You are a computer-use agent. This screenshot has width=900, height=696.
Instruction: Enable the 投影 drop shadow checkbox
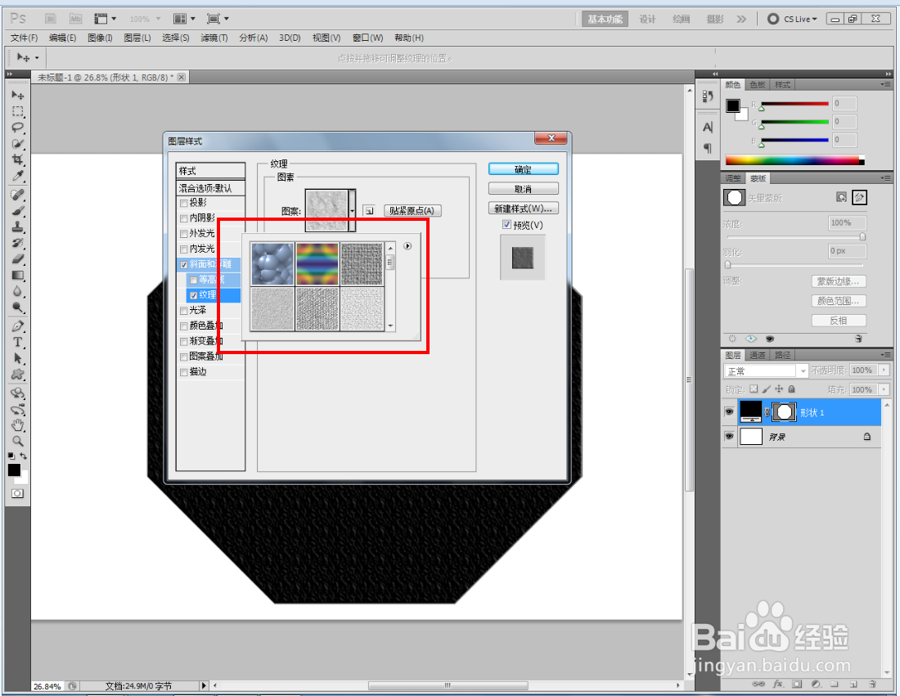click(183, 203)
